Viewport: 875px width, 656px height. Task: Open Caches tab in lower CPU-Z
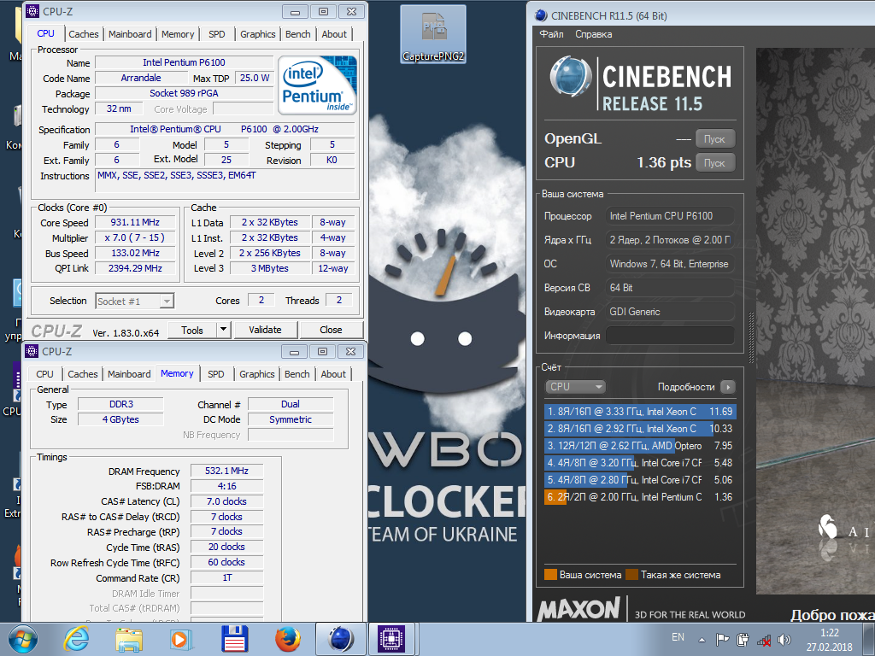(83, 374)
